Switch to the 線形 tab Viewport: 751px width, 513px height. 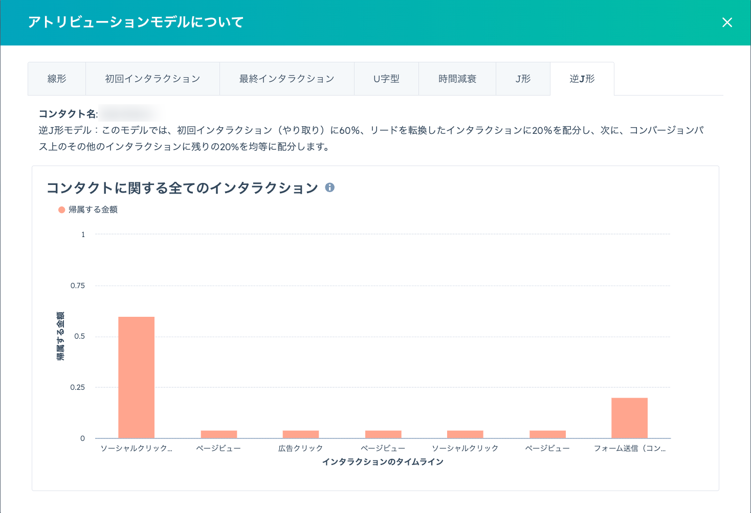coord(57,79)
